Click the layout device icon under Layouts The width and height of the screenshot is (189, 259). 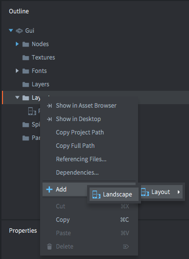pyautogui.click(x=32, y=111)
